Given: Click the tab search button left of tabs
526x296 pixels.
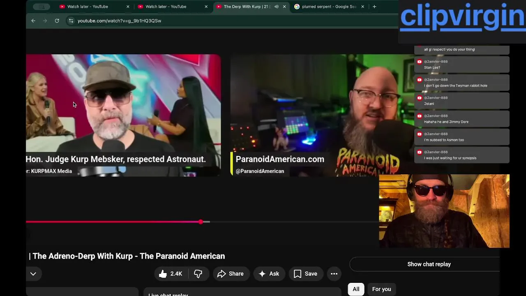Looking at the screenshot, I should pyautogui.click(x=42, y=7).
